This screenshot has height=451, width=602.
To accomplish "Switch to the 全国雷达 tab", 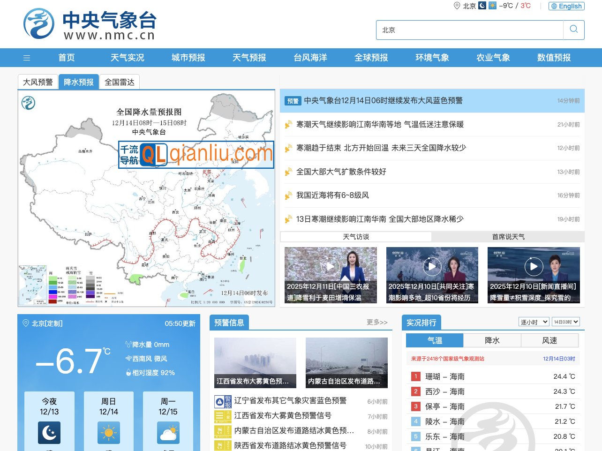I will pyautogui.click(x=119, y=81).
